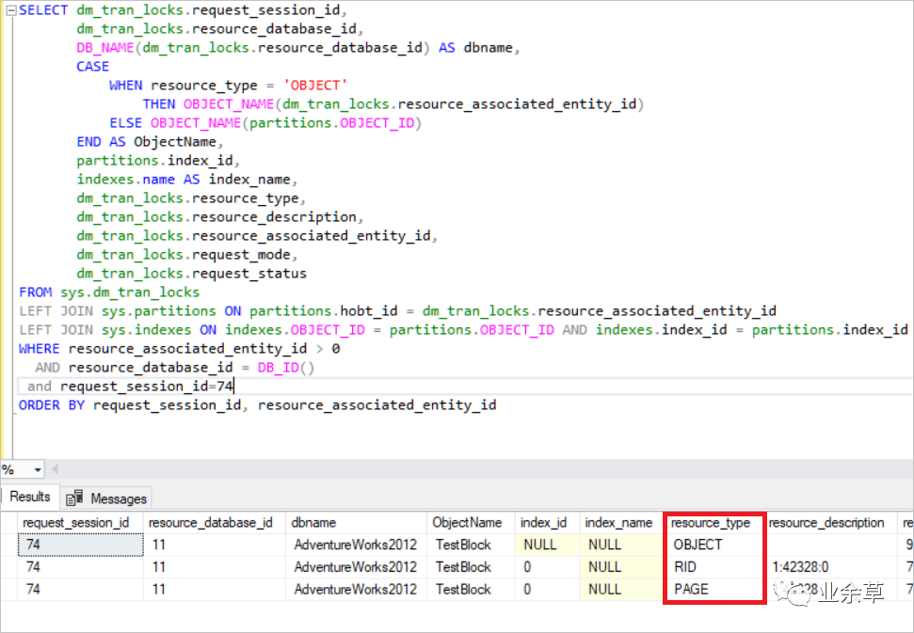914x633 pixels.
Task: Click database id 11 in the RID row
Action: (216, 566)
